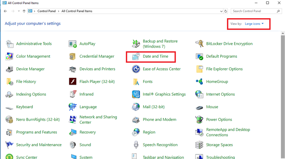Viewport: 285px width, 159px height.
Task: Go up one level with up arrow
Action: (24, 11)
